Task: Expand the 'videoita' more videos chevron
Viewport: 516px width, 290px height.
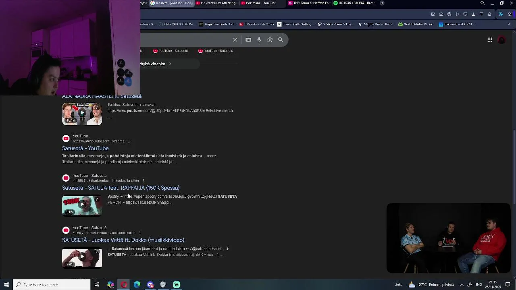Action: 170,64
